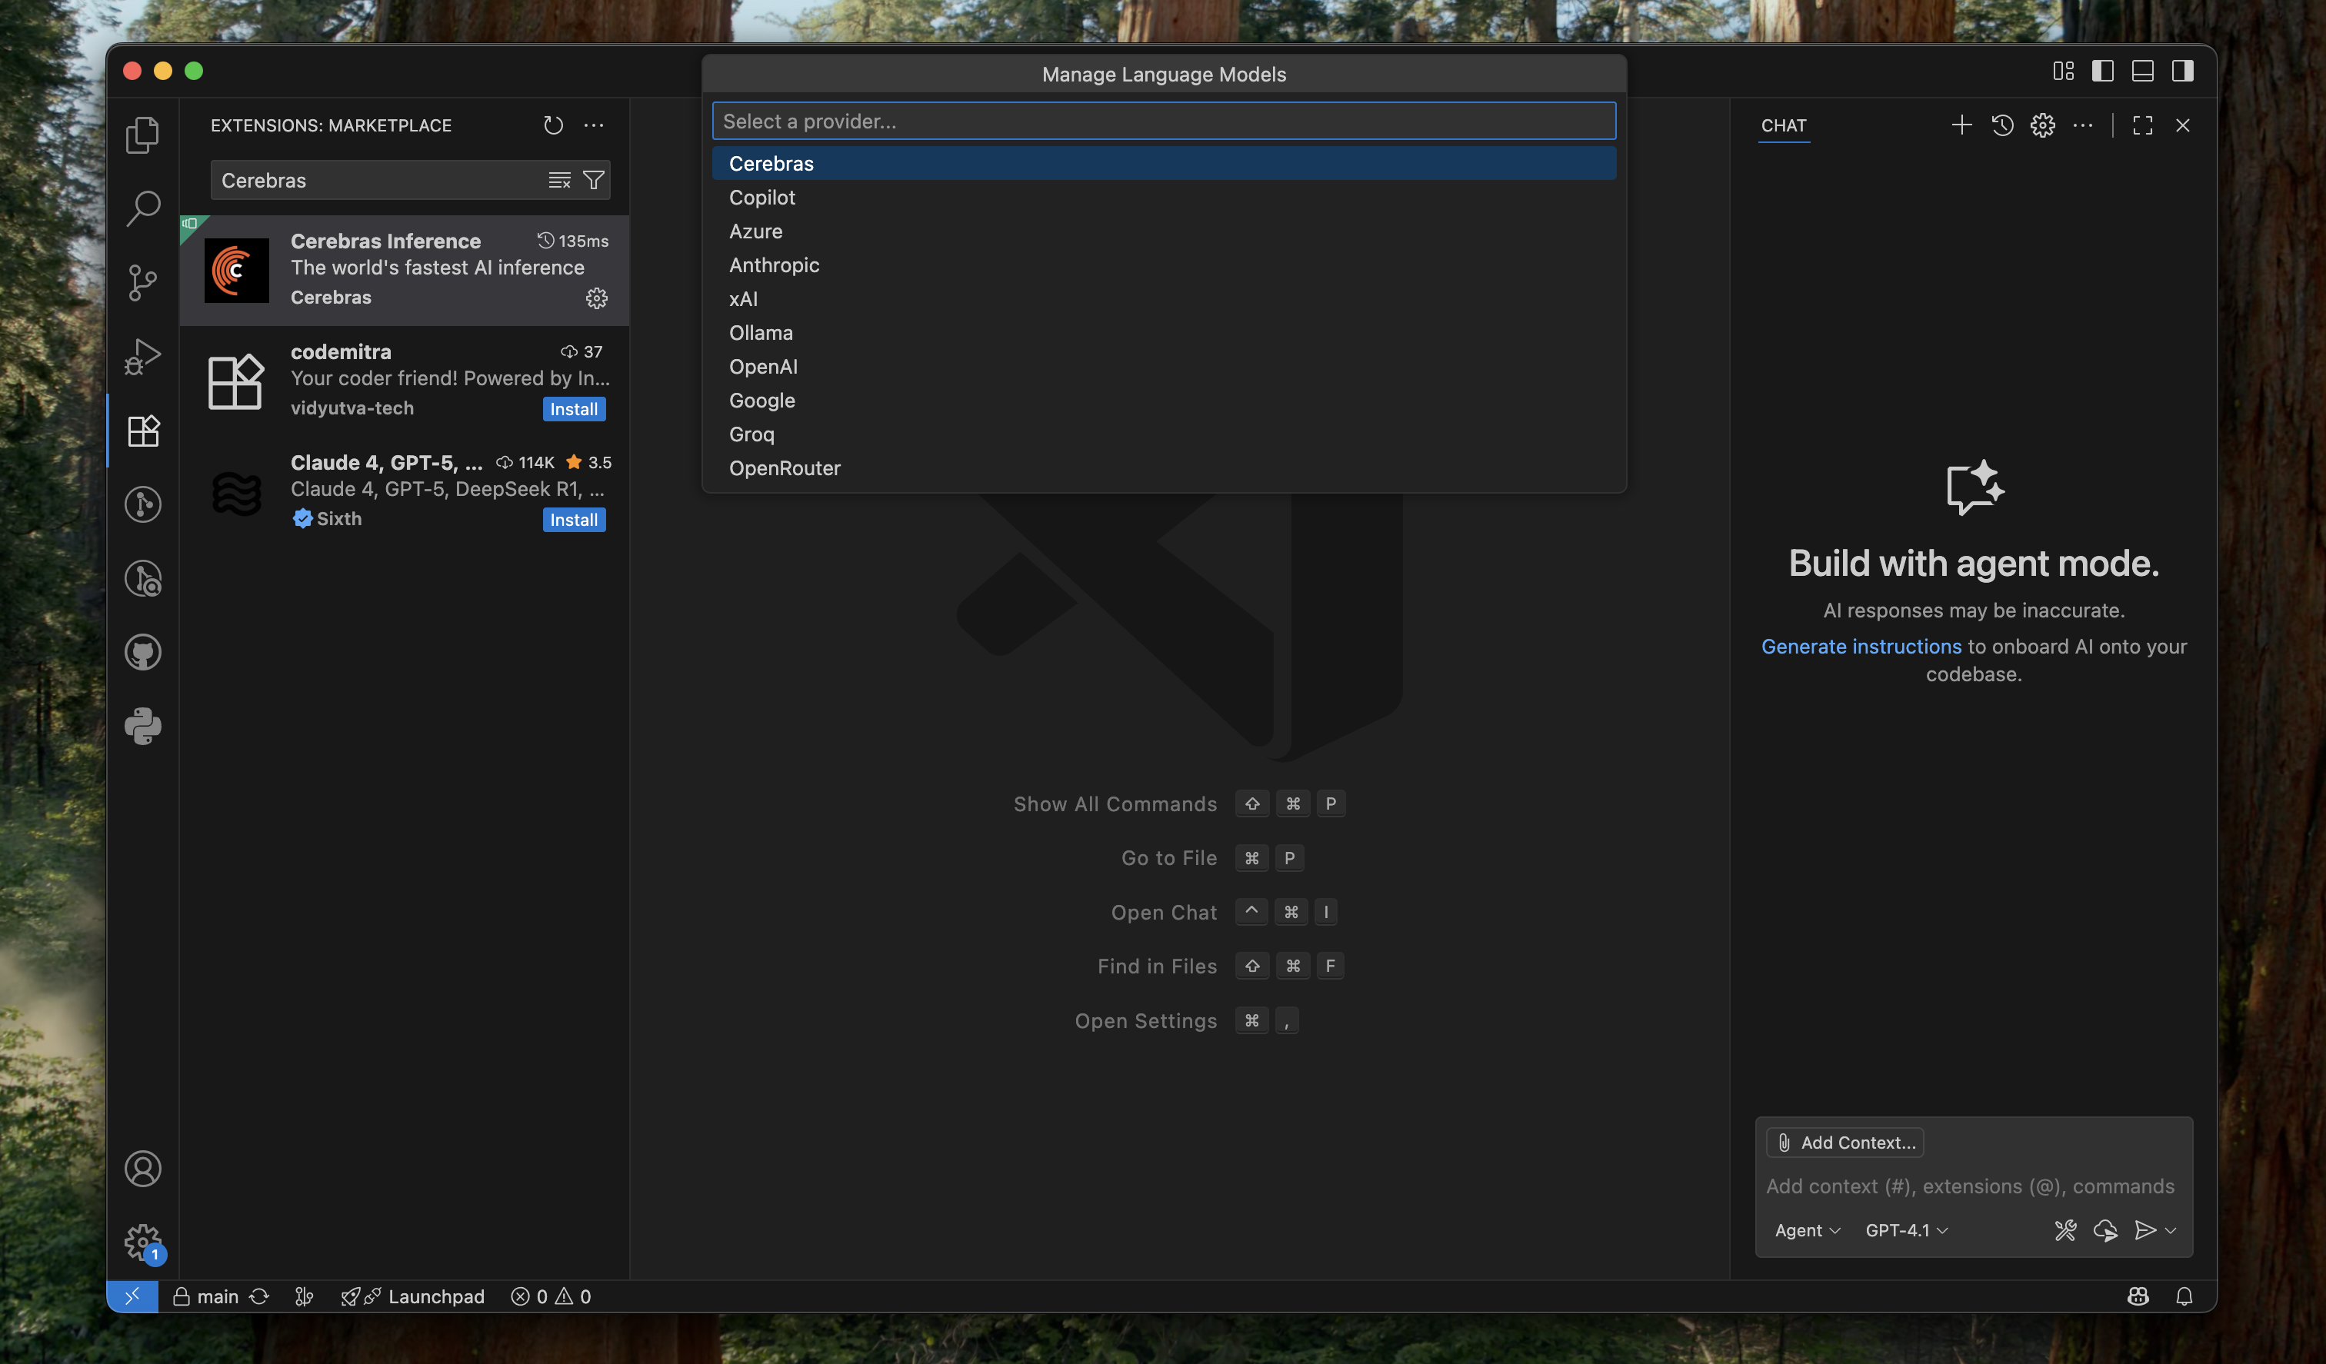Click the Generate instructions link

1861,646
